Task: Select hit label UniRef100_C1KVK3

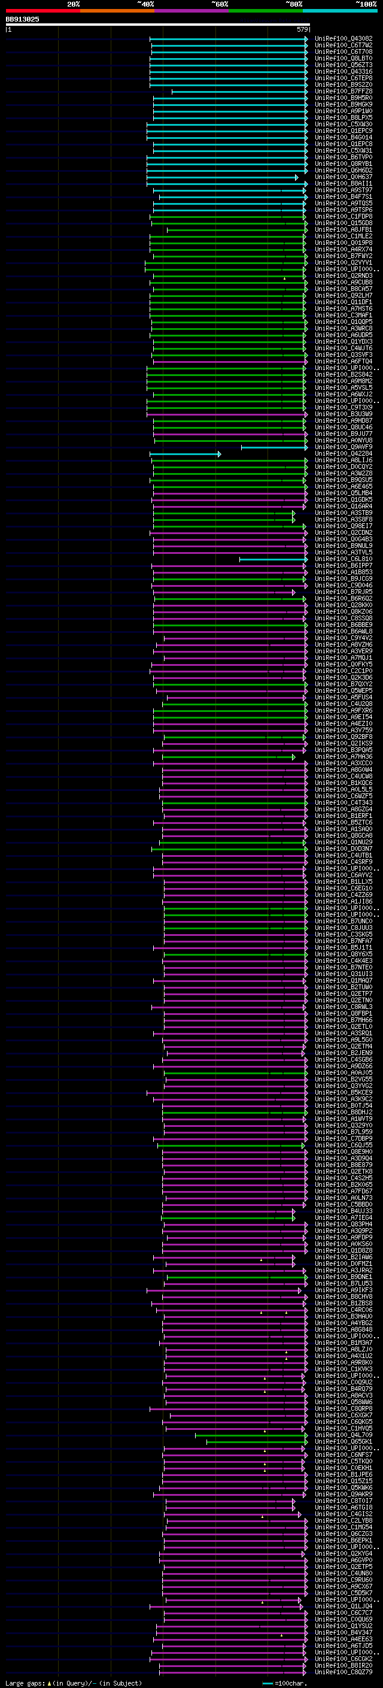Action: (x=344, y=1369)
